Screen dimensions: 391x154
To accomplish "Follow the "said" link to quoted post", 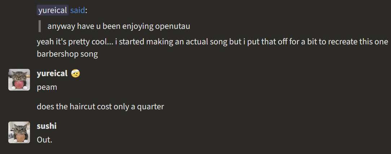I will [78, 10].
